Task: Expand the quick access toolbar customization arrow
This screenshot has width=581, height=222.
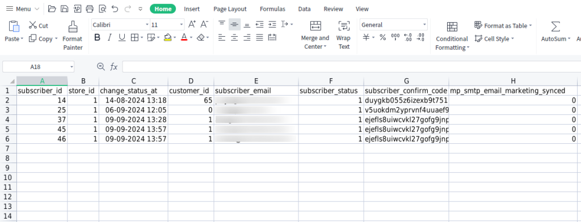Action: click(140, 9)
